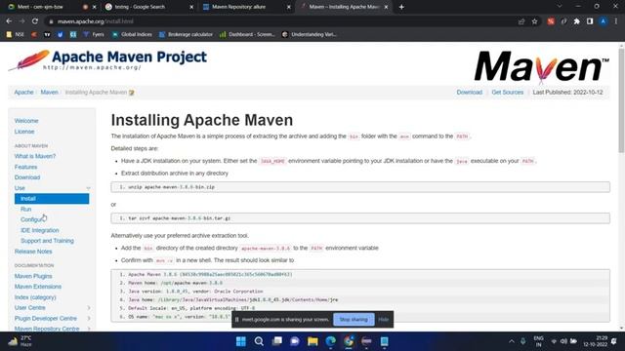Open Google Chrome taskbar icon
Screen dimensions: 625x351
(x=349, y=341)
